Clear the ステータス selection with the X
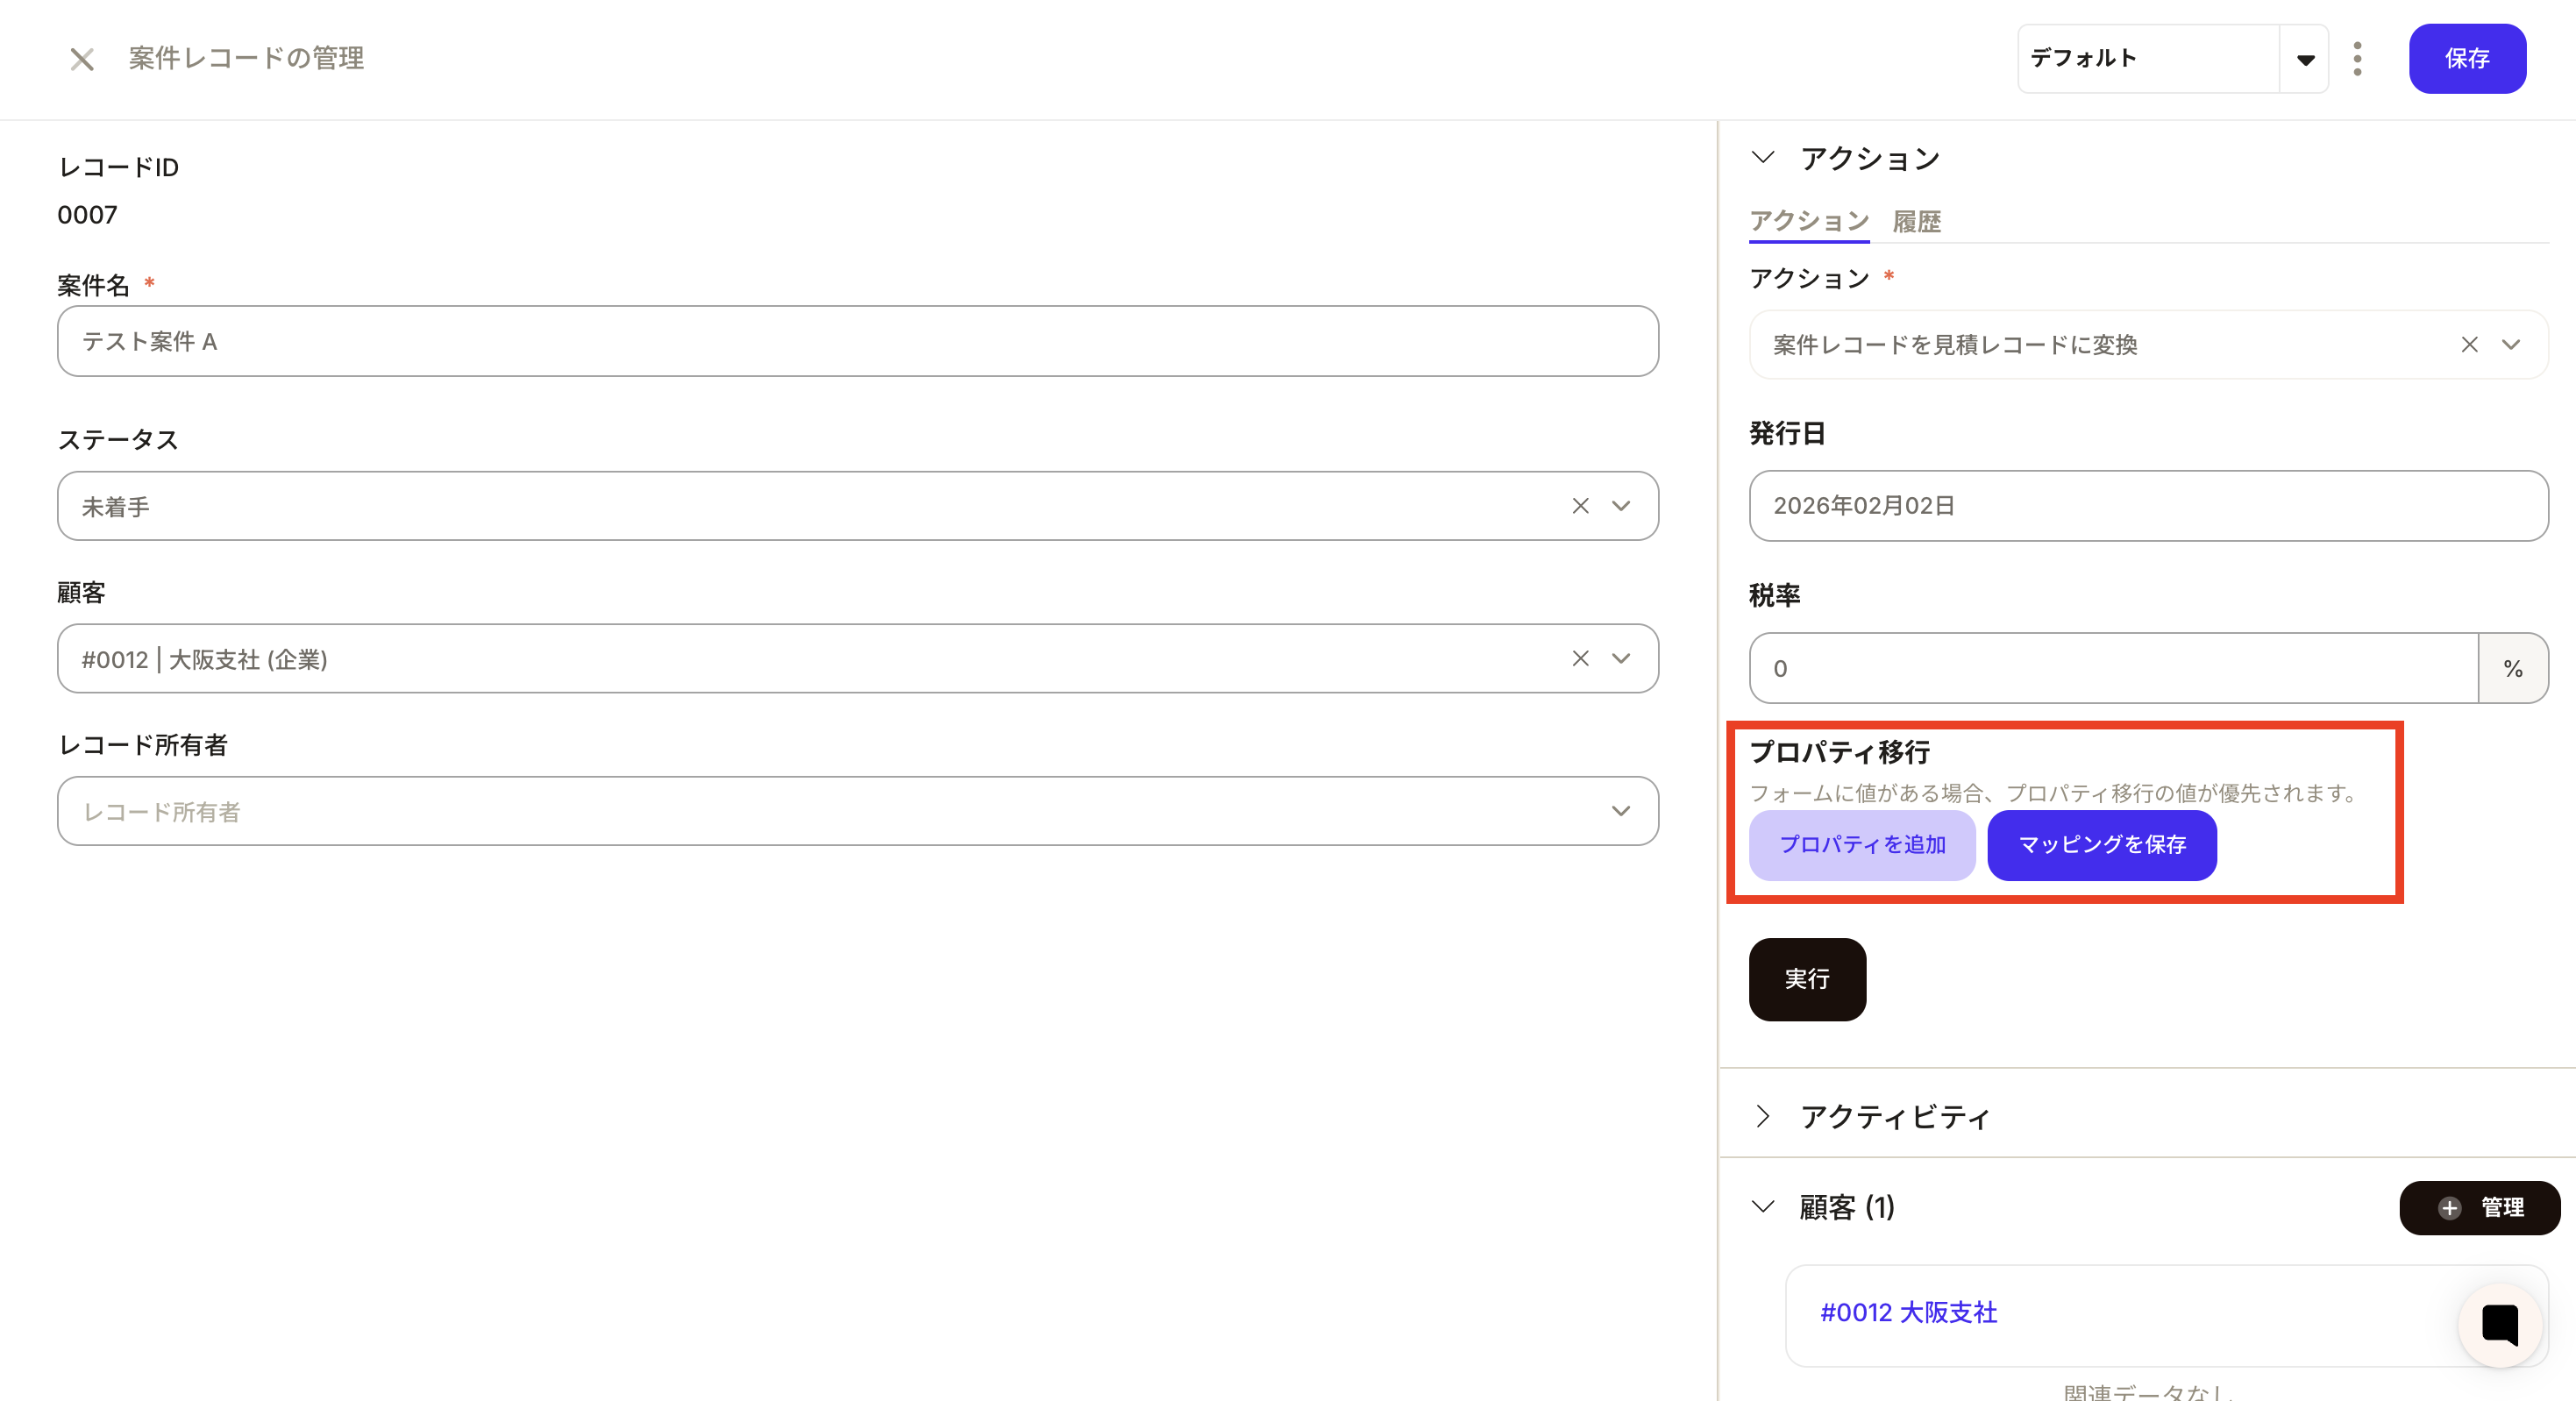Viewport: 2576px width, 1401px height. click(1580, 506)
